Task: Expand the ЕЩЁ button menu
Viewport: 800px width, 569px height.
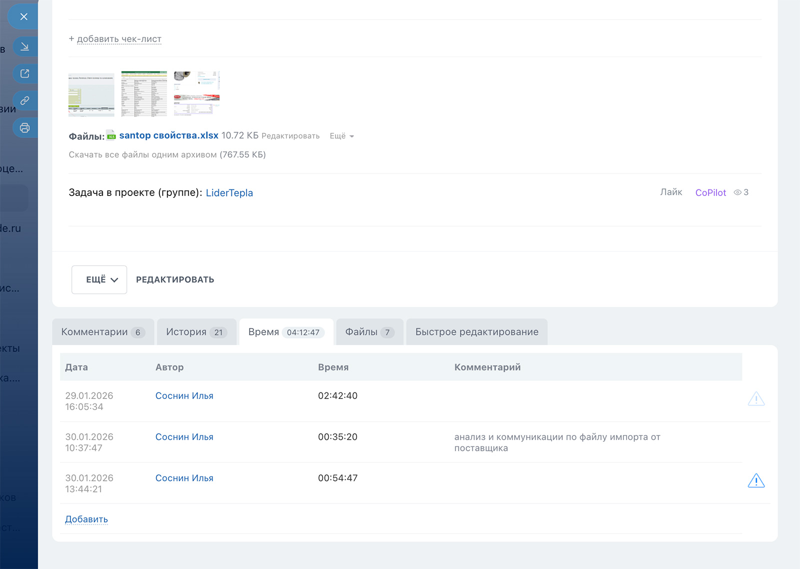Action: (x=99, y=279)
